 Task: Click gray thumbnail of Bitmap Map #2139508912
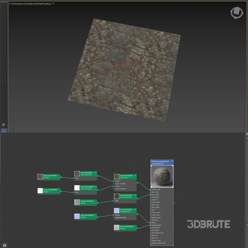click(77, 202)
